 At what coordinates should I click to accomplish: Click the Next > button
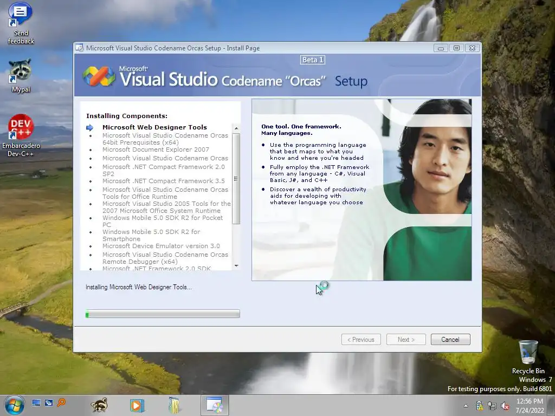(406, 339)
